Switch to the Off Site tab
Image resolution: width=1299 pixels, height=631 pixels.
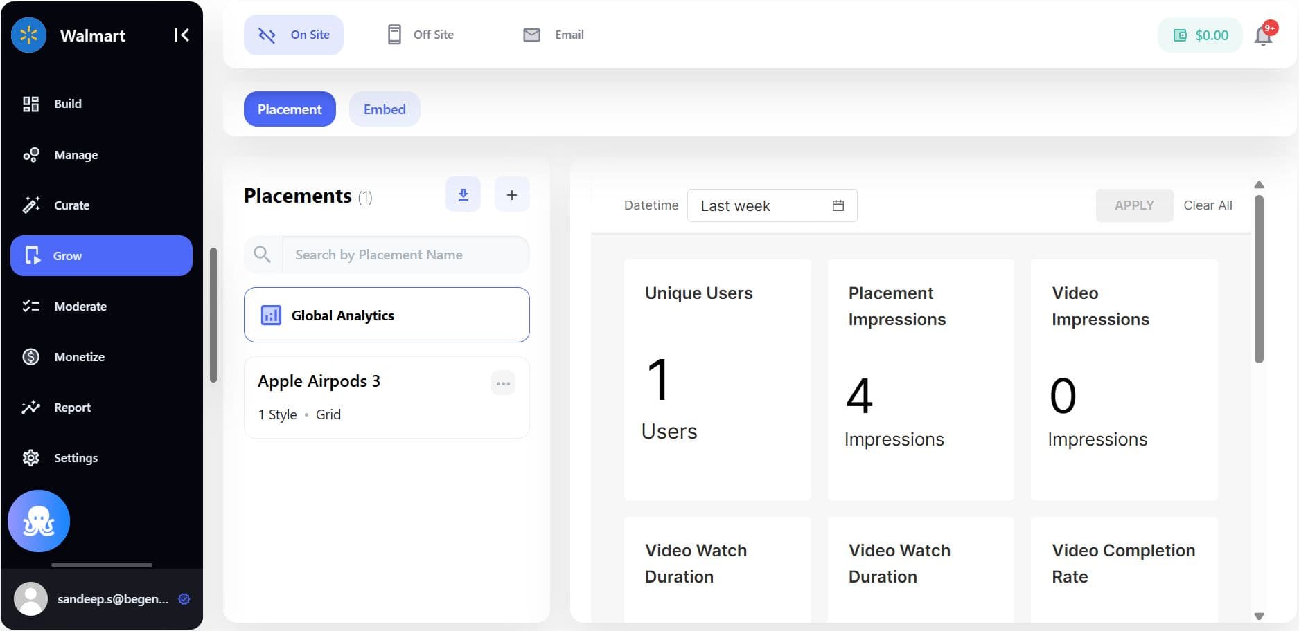421,35
